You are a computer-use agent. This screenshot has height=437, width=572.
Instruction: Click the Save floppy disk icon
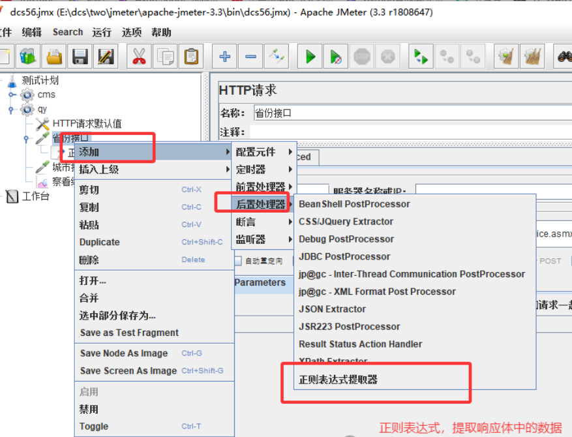coord(80,57)
